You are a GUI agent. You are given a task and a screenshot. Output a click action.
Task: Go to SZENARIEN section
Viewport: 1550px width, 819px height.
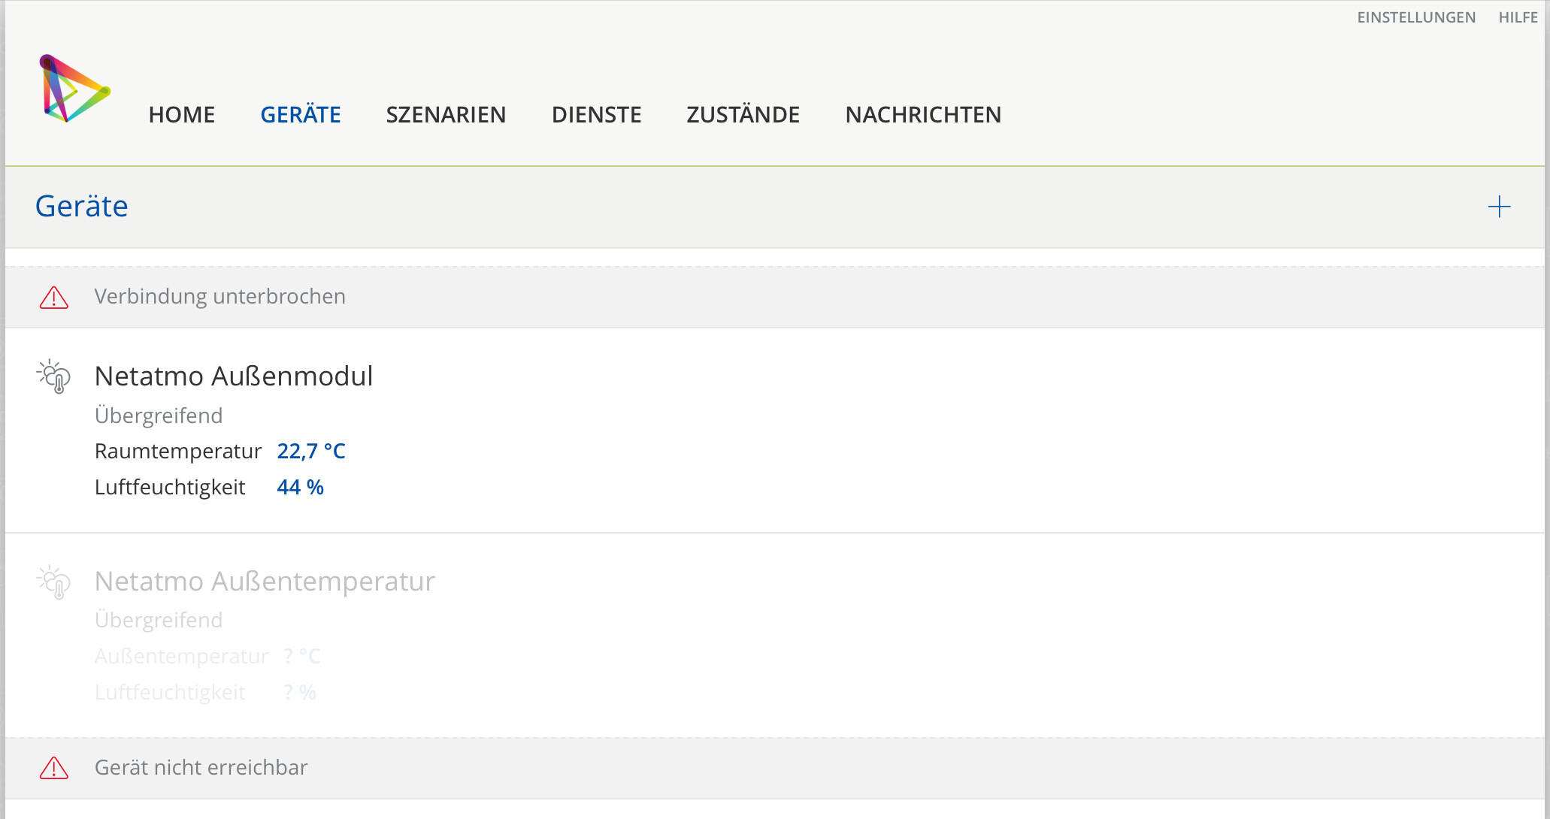[446, 115]
